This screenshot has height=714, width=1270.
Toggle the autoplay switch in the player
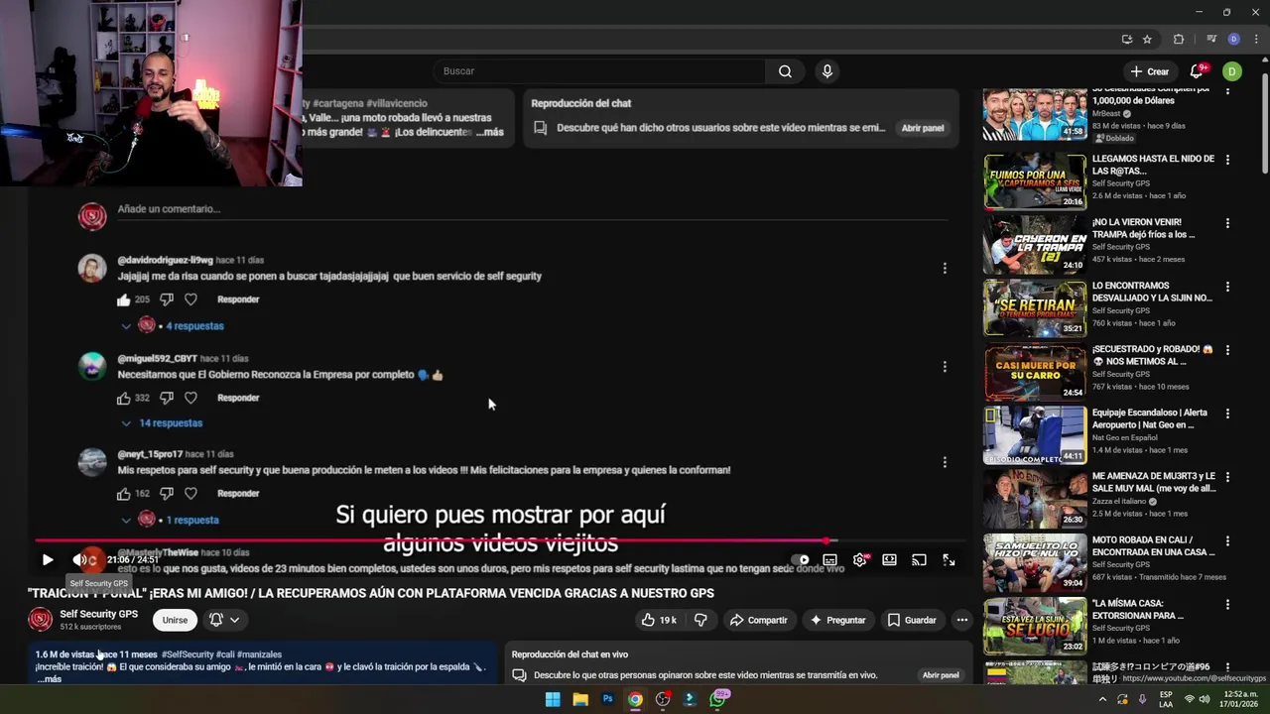pyautogui.click(x=800, y=560)
